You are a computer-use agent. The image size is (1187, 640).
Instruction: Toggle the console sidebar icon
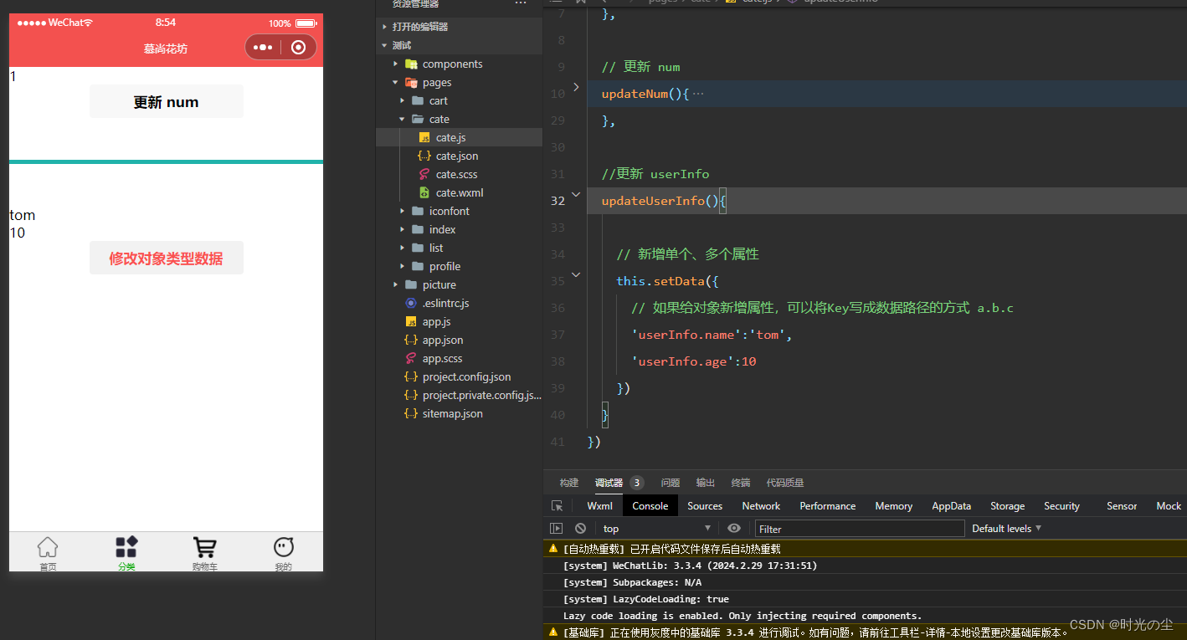coord(556,529)
